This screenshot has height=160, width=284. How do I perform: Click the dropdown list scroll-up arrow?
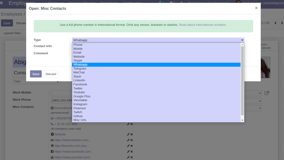[x=242, y=45]
